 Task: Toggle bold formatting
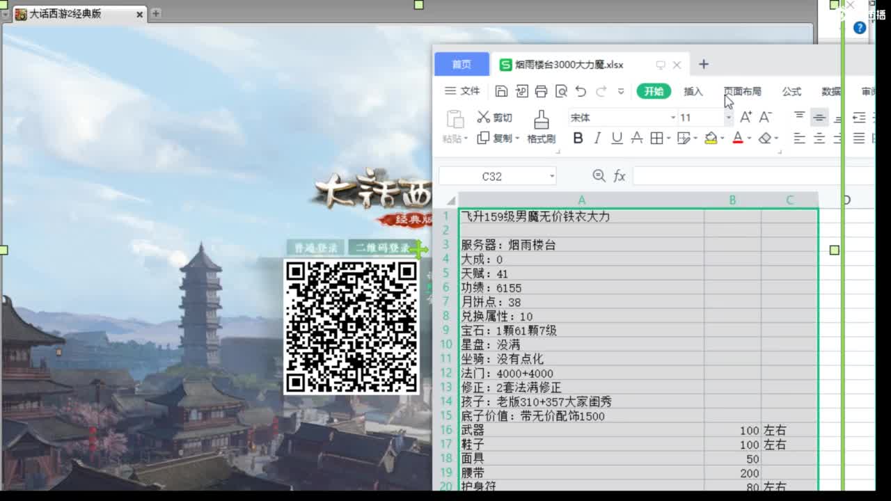(x=578, y=138)
